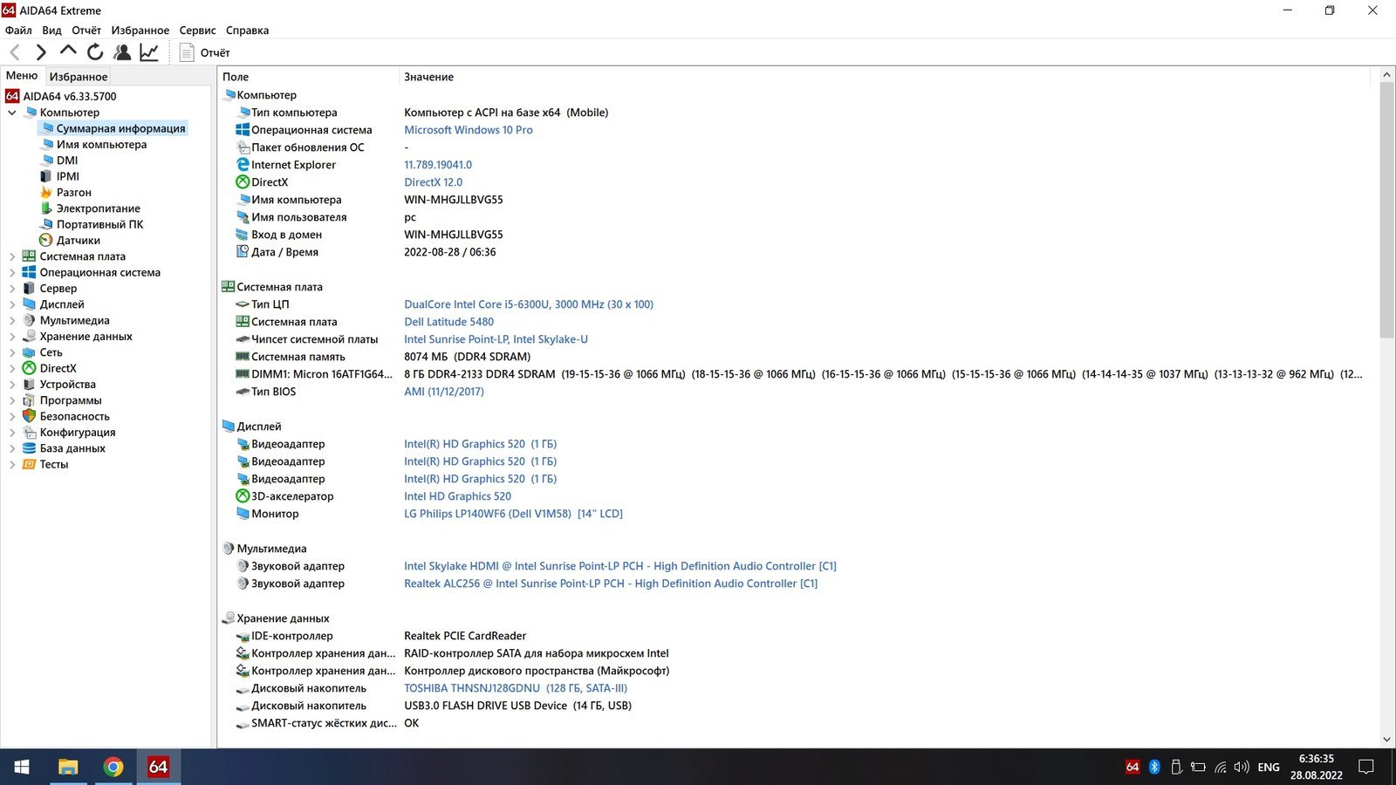Open the Файл menu

coord(18,30)
